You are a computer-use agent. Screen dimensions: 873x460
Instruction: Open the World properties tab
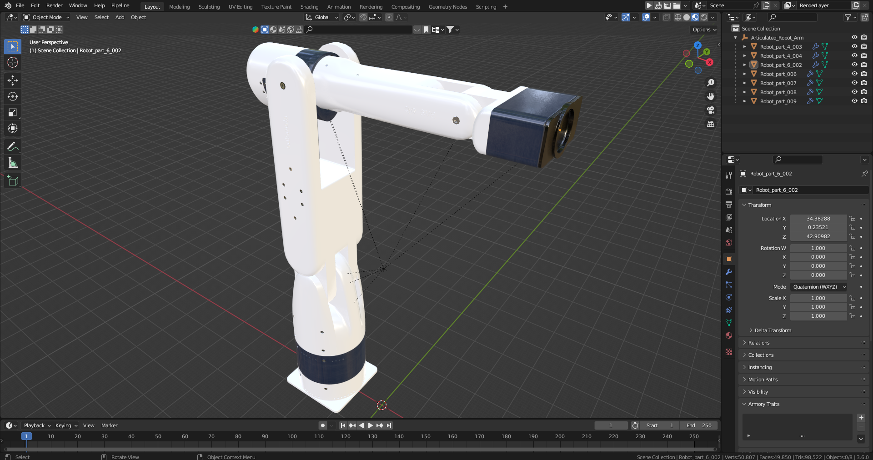(729, 242)
